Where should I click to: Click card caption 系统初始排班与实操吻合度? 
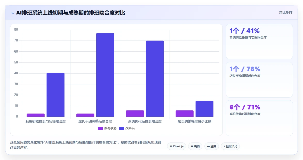[x=248, y=38]
